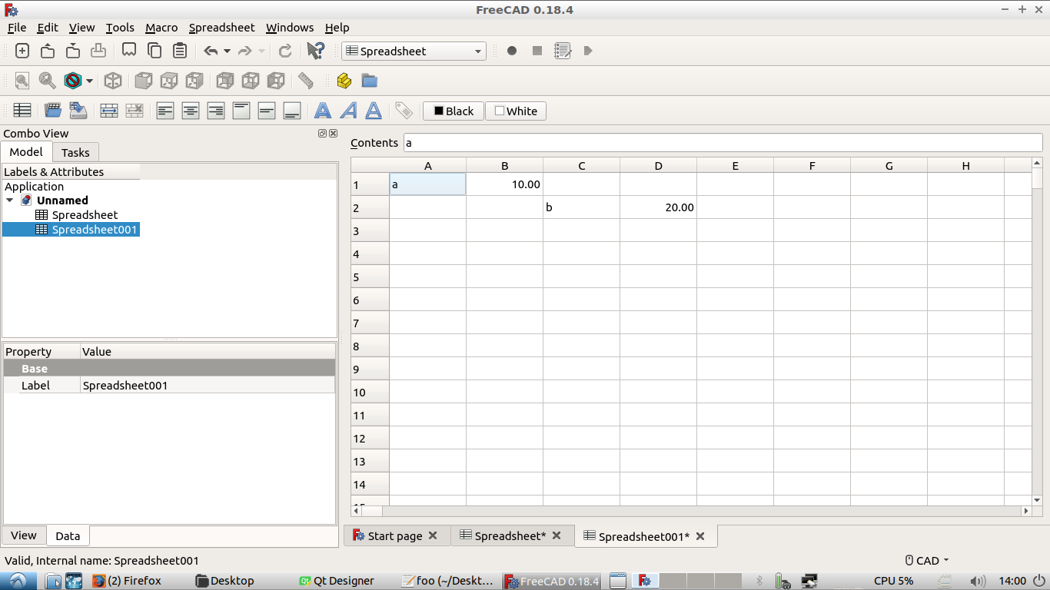Collapse the Unnamed document tree node
The image size is (1050, 590).
(10, 201)
